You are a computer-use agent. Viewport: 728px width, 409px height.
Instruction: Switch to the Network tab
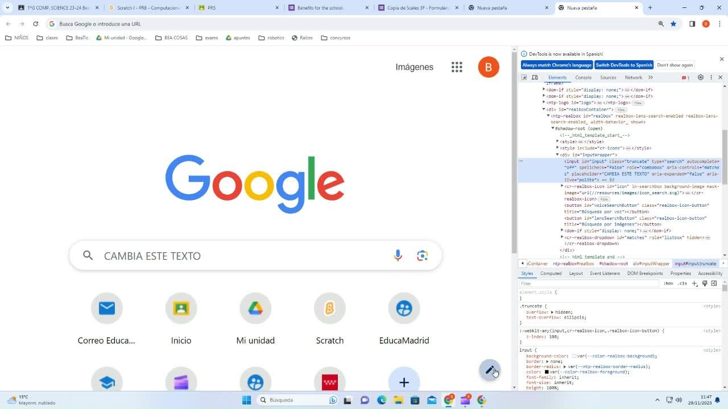click(633, 77)
